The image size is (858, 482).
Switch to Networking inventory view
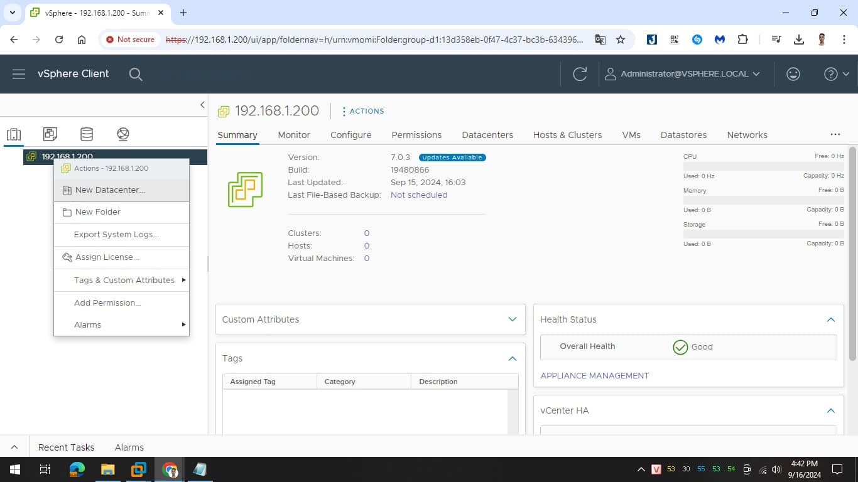click(123, 134)
